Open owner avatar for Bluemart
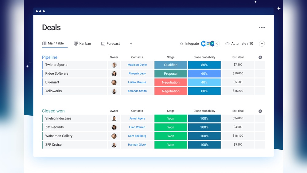 pyautogui.click(x=114, y=82)
